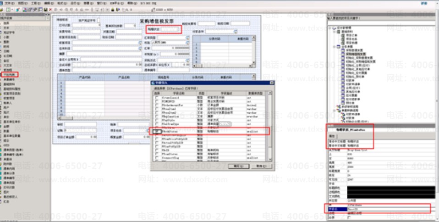Viewport: 439px width, 222px height.
Task: Collapse the 基础资料 tree node
Action: [x=334, y=32]
